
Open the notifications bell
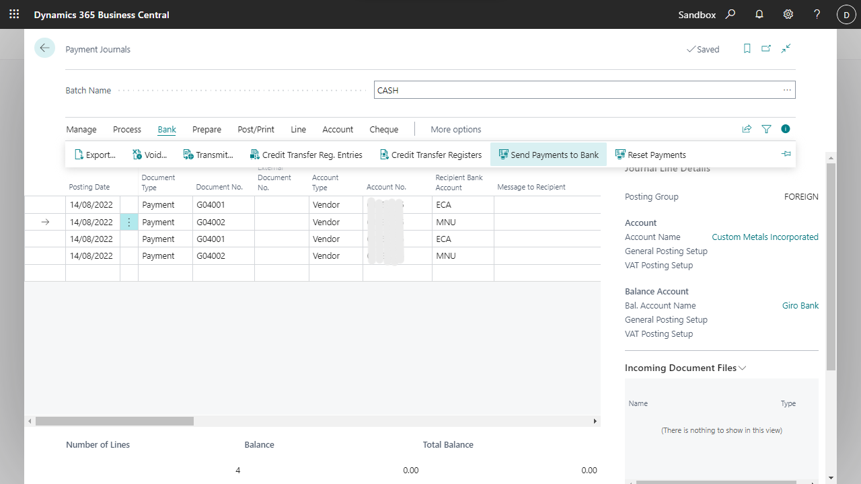(x=759, y=14)
